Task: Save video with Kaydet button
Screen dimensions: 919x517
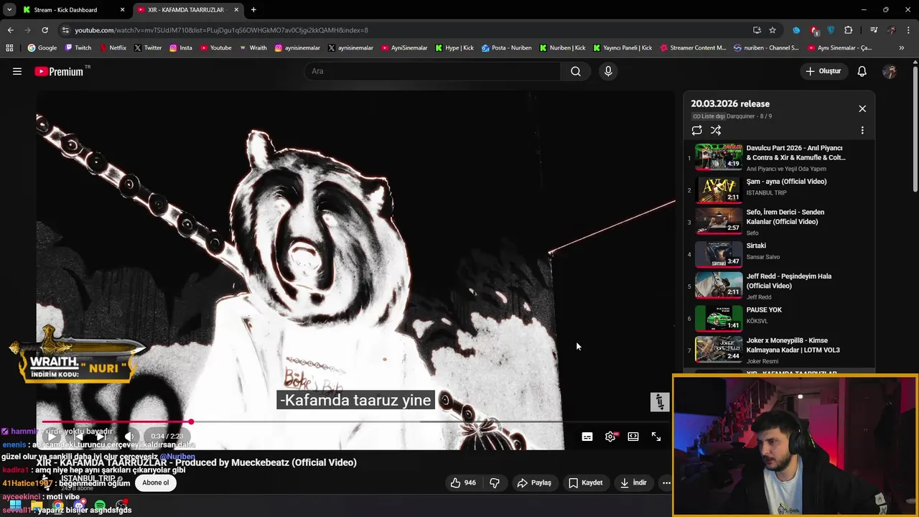Action: (x=585, y=483)
